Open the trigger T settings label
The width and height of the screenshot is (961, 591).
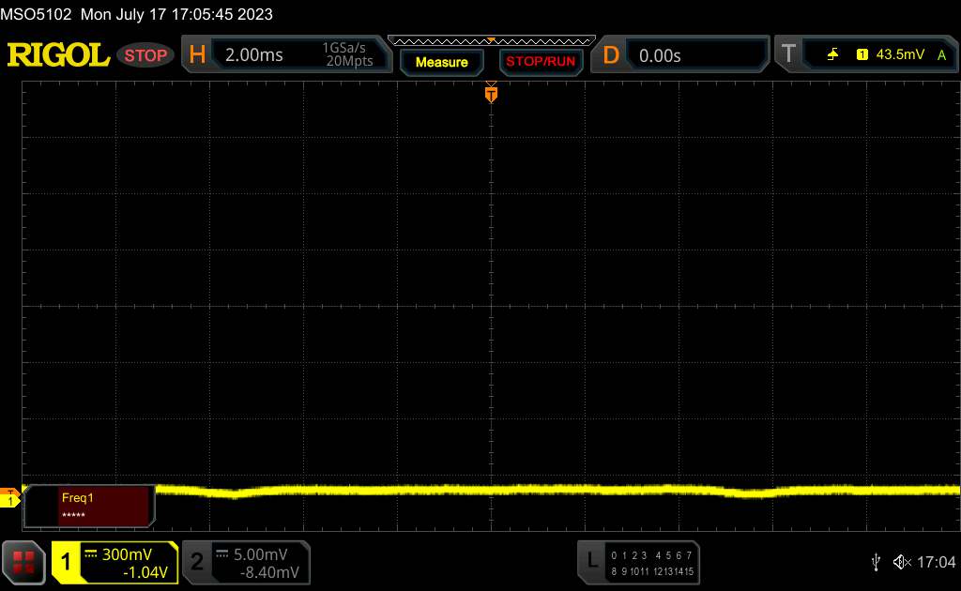pyautogui.click(x=788, y=53)
